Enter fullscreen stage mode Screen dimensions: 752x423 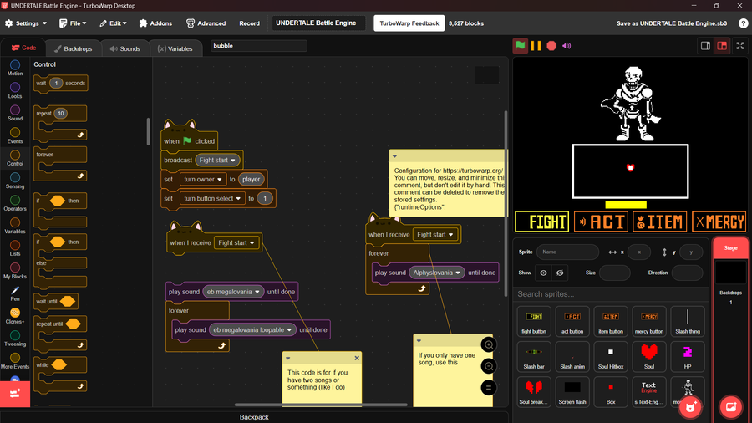(x=740, y=46)
